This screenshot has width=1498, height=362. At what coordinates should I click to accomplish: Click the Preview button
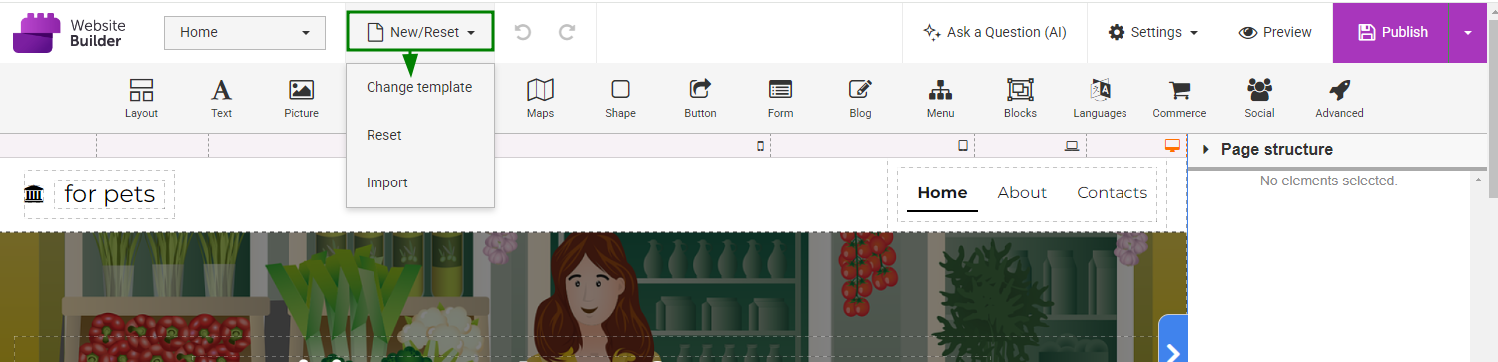pyautogui.click(x=1275, y=32)
